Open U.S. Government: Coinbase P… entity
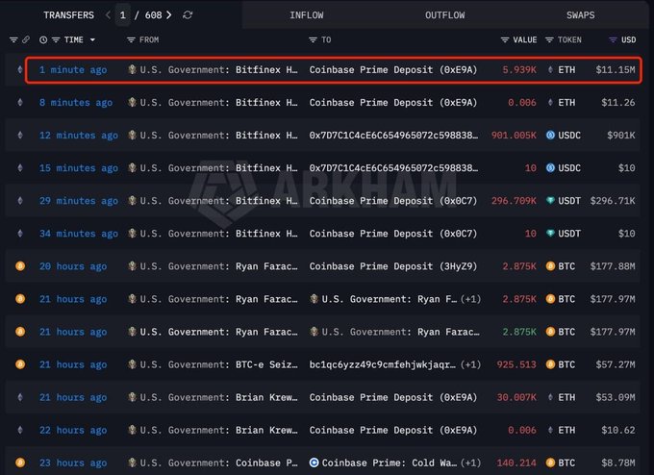The height and width of the screenshot is (475, 654). coord(218,462)
